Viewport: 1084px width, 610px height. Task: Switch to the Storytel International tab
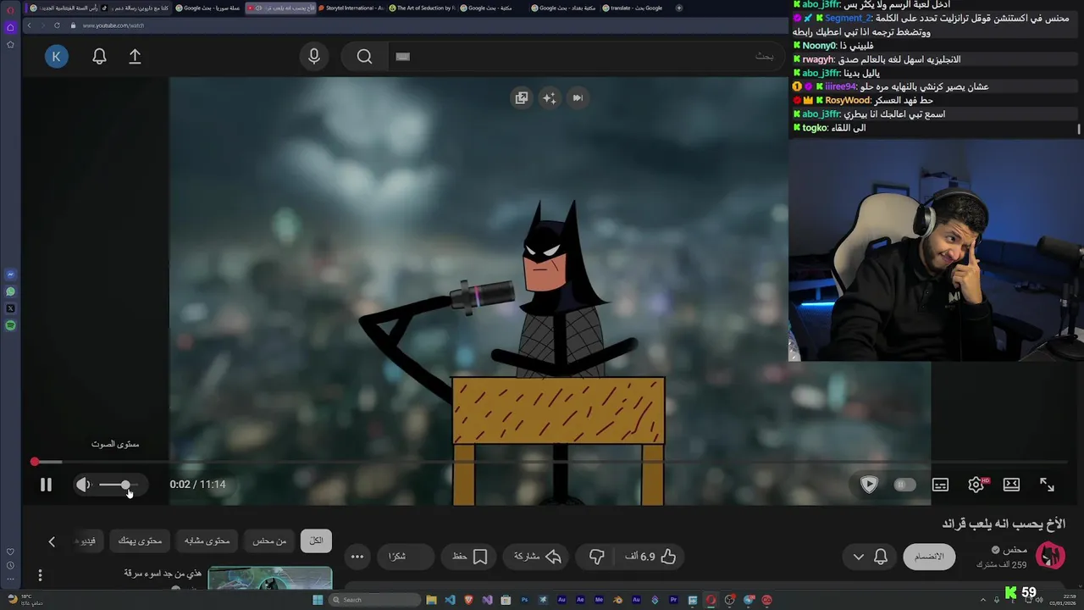pyautogui.click(x=351, y=8)
